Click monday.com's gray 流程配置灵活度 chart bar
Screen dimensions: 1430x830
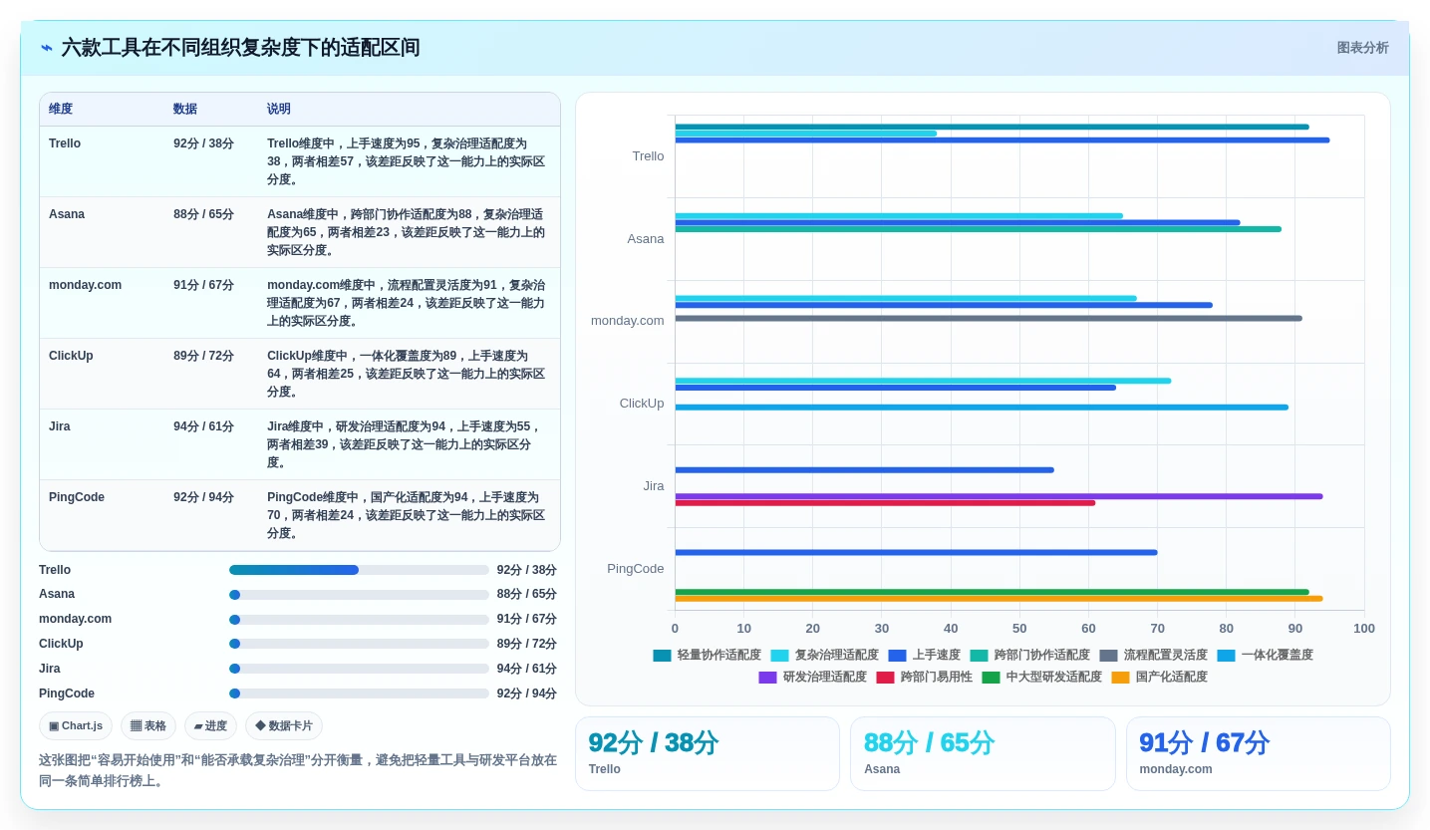click(x=989, y=319)
